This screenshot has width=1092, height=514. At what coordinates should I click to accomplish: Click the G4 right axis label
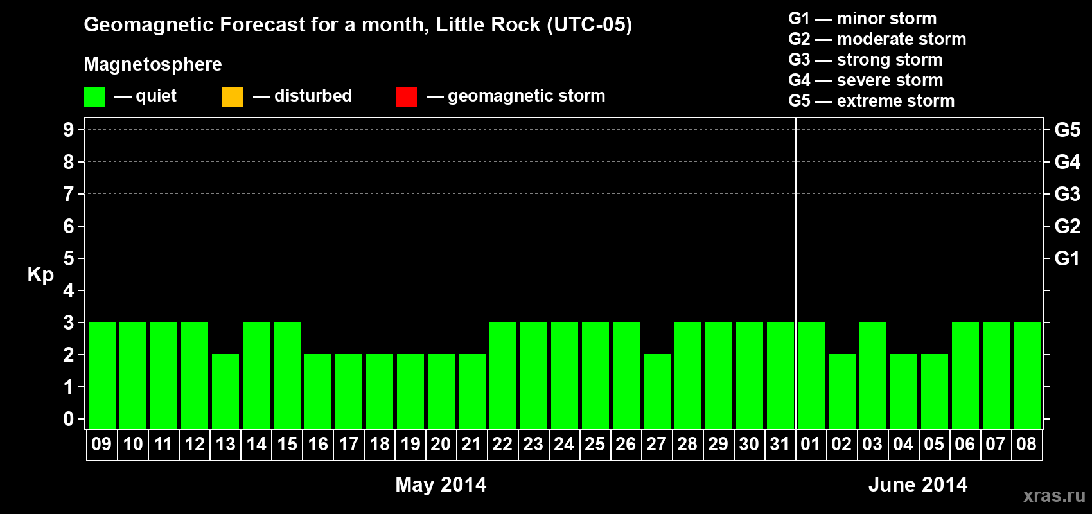tap(1067, 162)
